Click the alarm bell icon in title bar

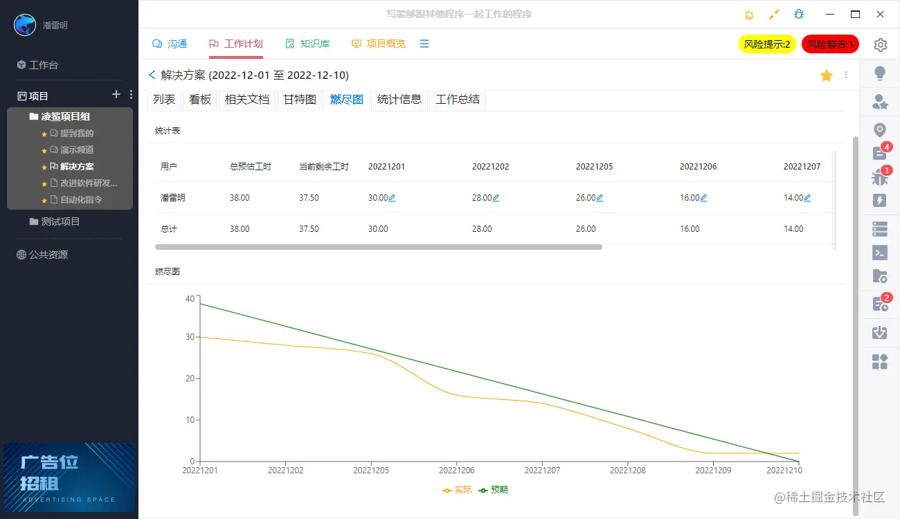coord(749,15)
